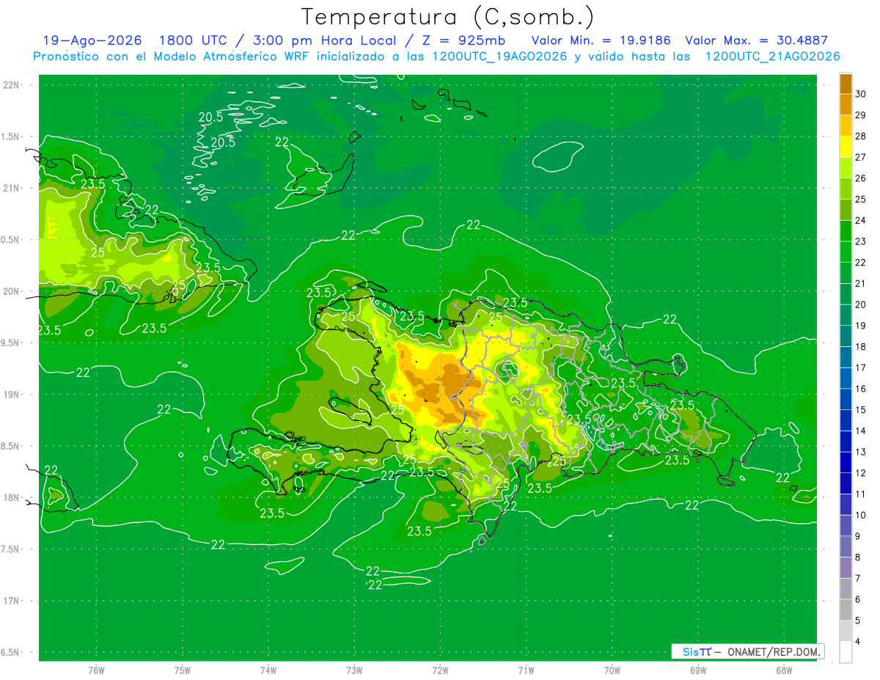Click the '17N' latitude axis label

click(12, 601)
